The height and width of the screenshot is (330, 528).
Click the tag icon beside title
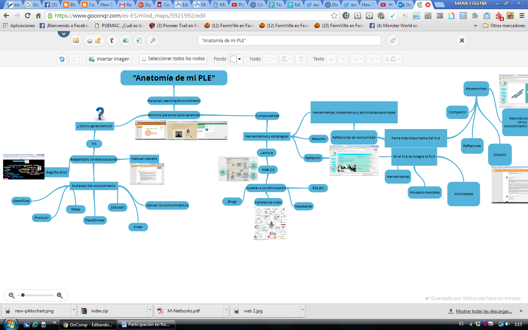[393, 40]
